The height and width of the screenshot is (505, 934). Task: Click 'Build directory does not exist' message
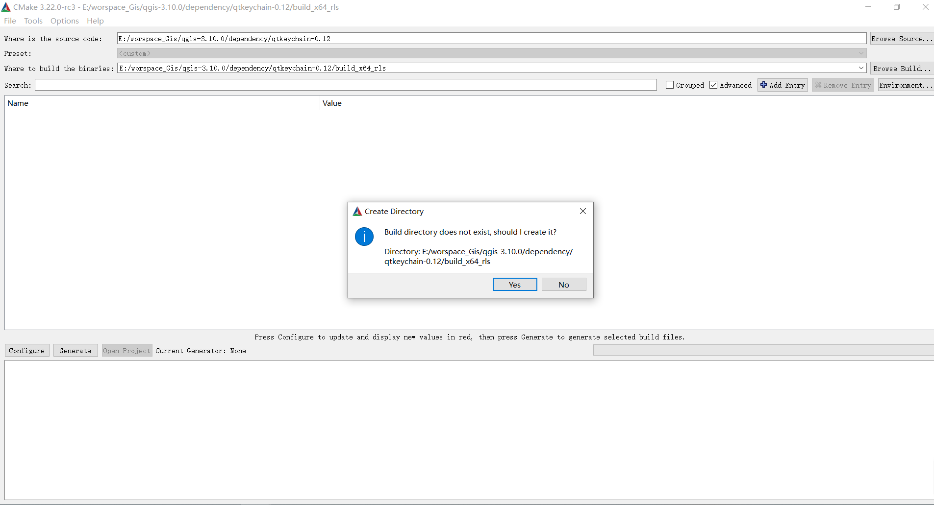tap(470, 232)
